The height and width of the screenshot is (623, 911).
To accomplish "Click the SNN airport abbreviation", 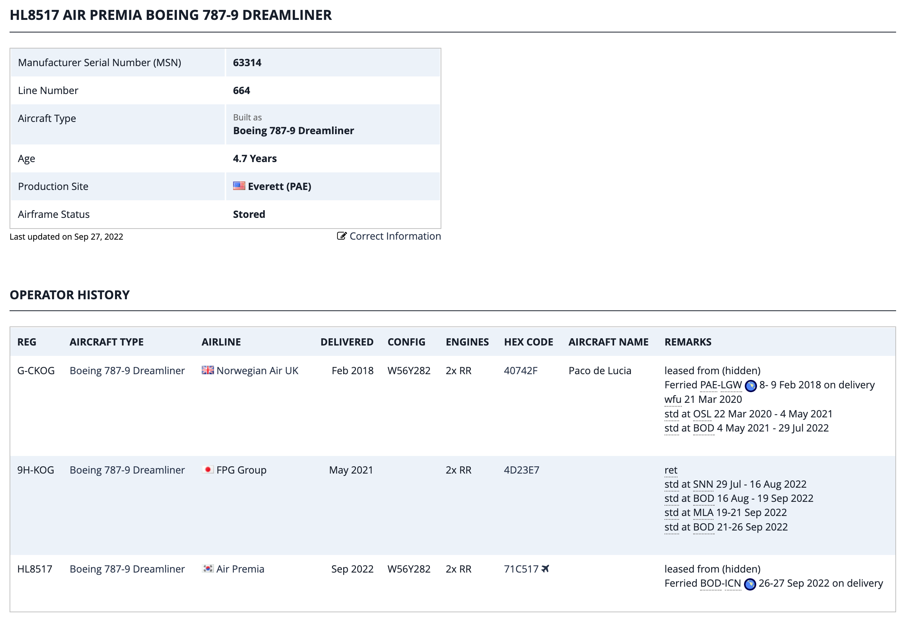I will coord(703,484).
